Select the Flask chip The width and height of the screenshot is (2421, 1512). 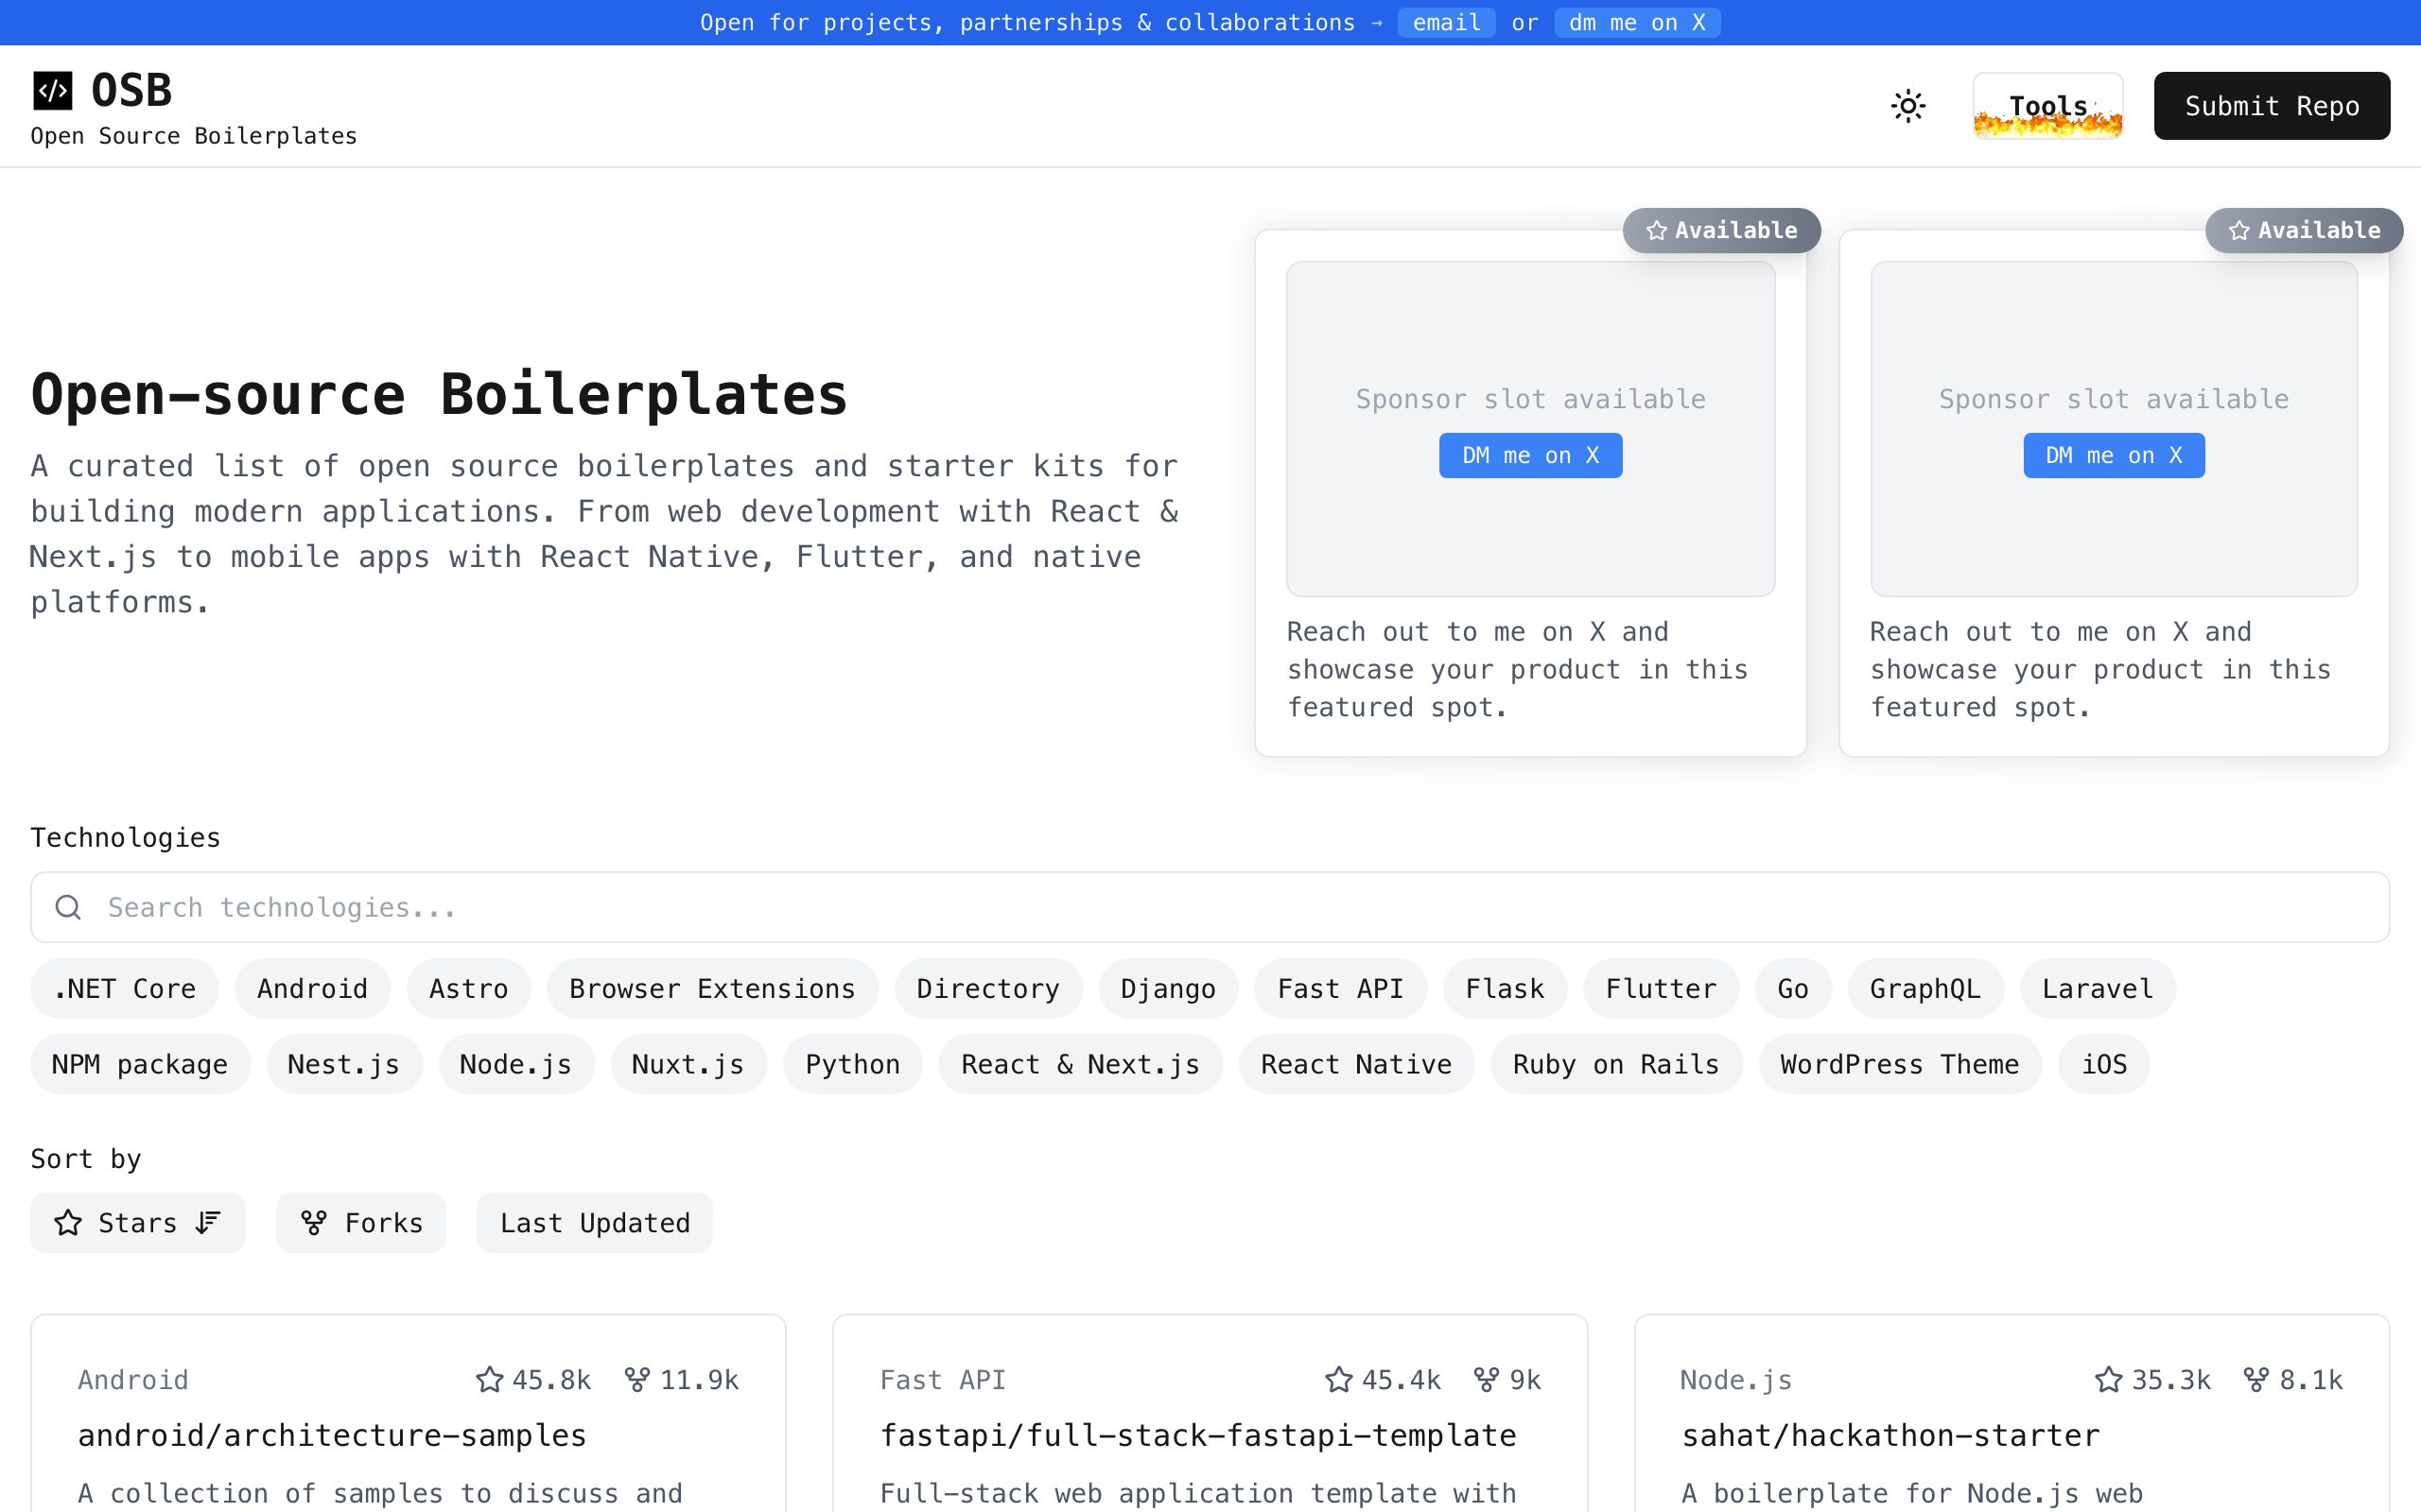click(1505, 989)
